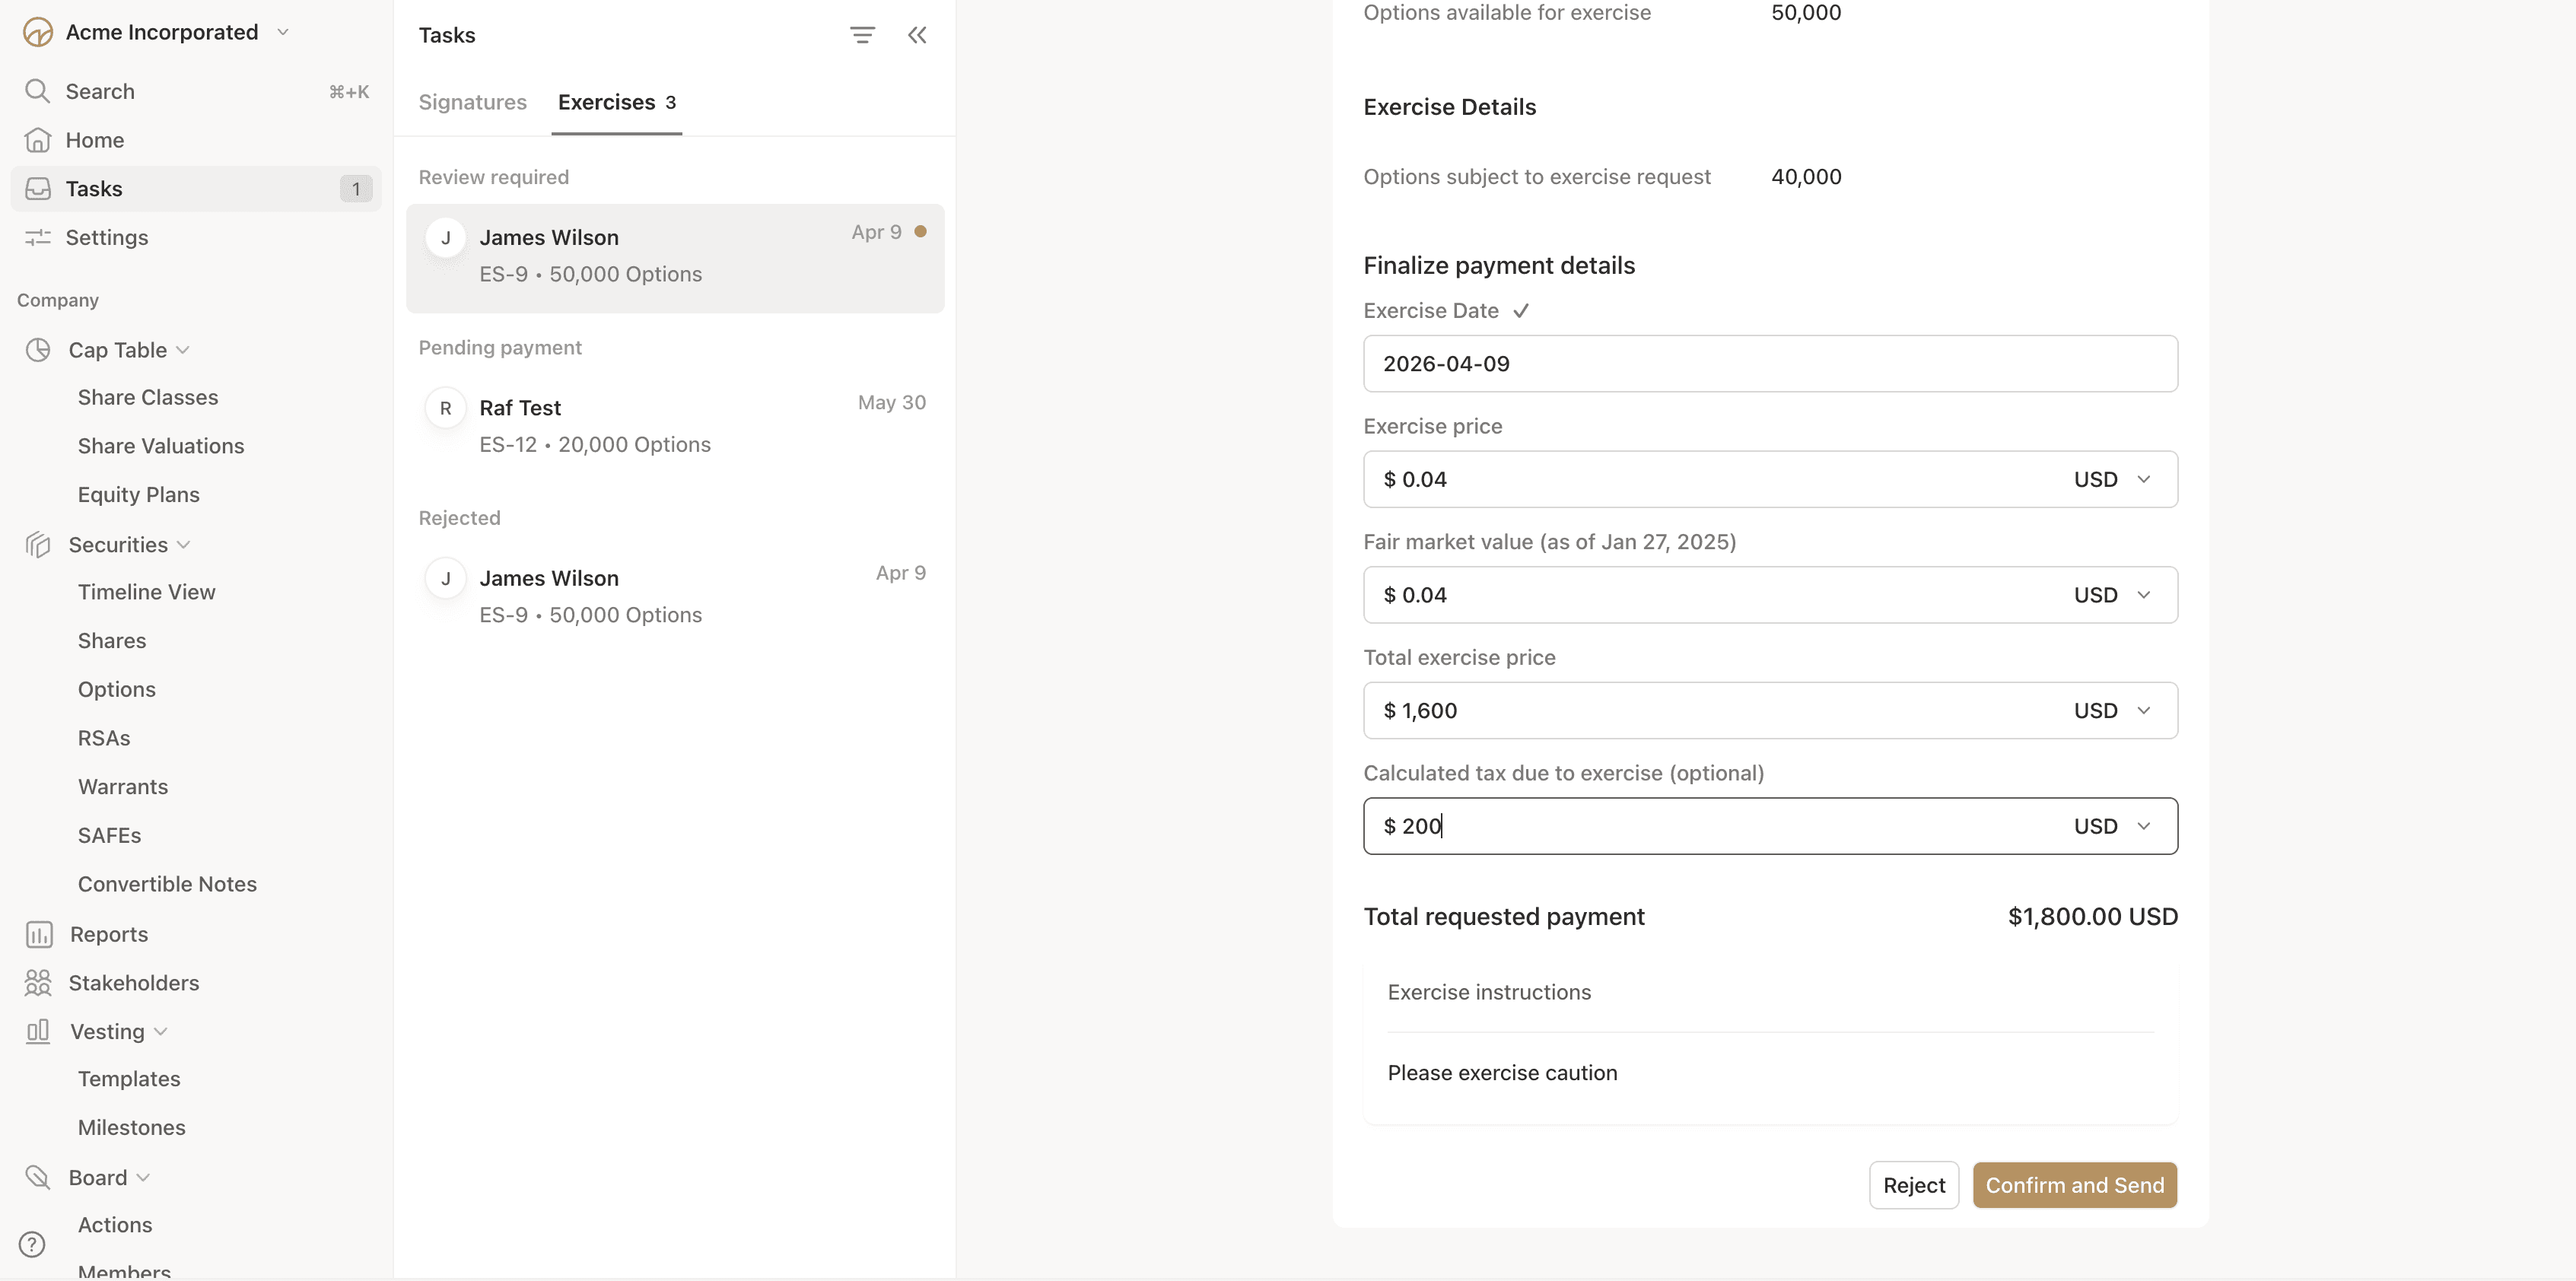The height and width of the screenshot is (1281, 2576).
Task: Open Calculated tax USD currency dropdown
Action: (x=2111, y=826)
